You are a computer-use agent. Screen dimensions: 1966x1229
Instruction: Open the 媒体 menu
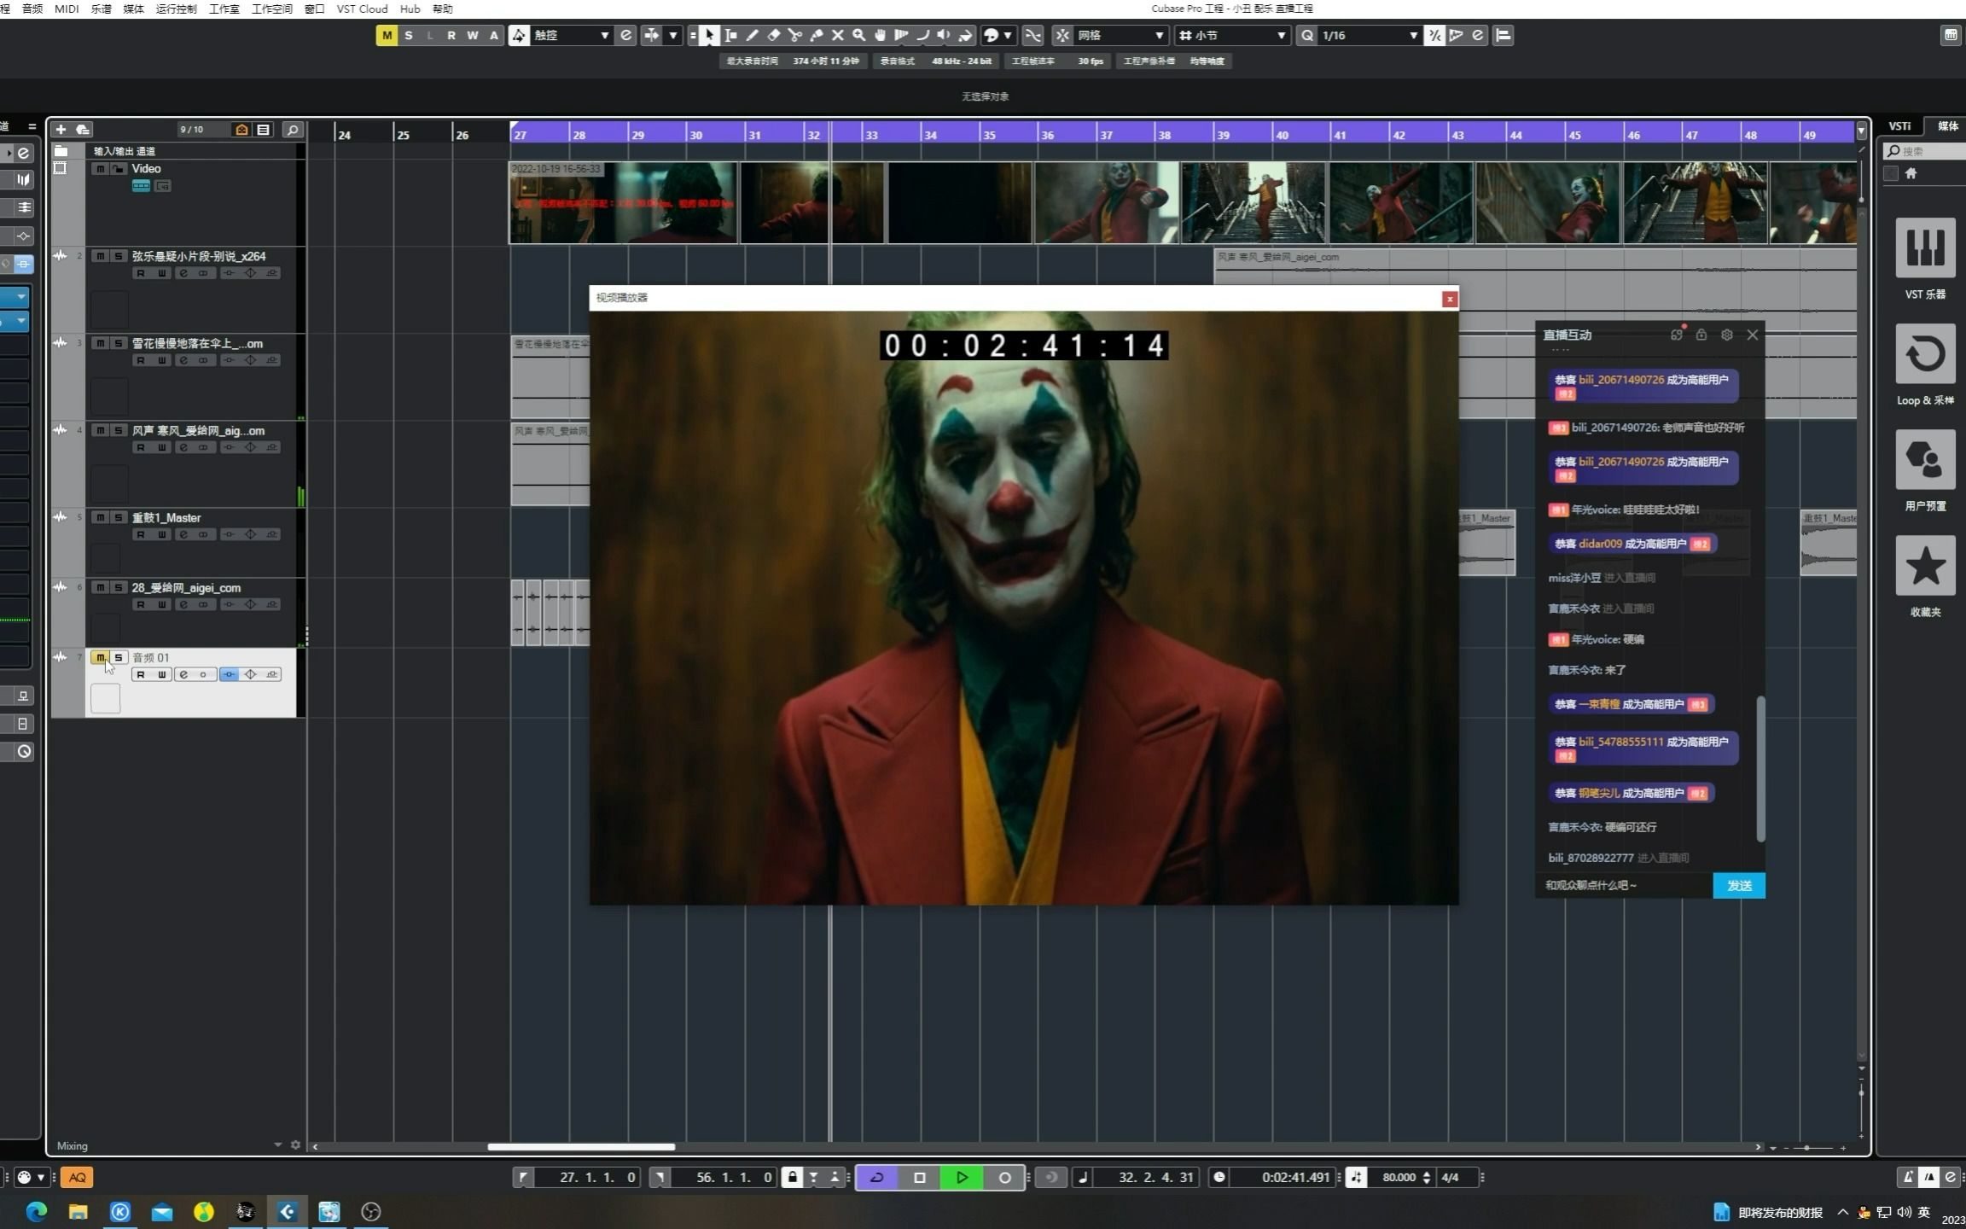pos(133,9)
